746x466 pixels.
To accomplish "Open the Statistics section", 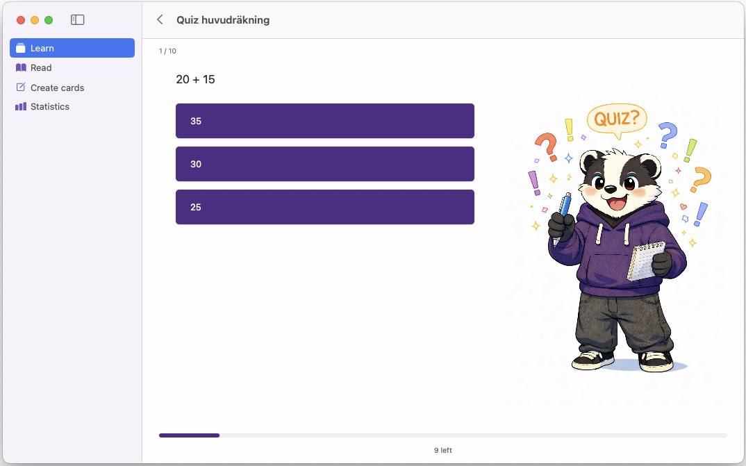I will (49, 106).
